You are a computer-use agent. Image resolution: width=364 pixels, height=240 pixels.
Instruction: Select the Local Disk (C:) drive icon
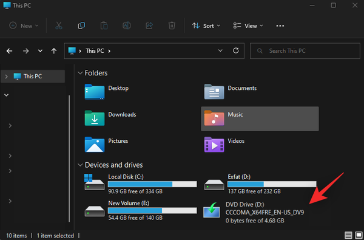(x=94, y=182)
